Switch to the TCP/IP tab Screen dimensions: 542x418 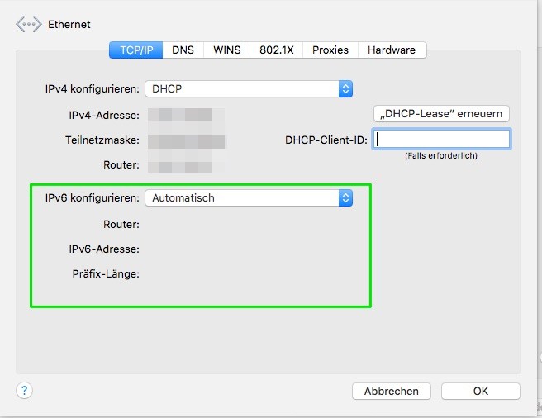[136, 50]
